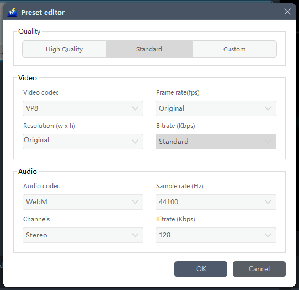The height and width of the screenshot is (290, 299).
Task: Confirm settings with the OK button
Action: [201, 269]
